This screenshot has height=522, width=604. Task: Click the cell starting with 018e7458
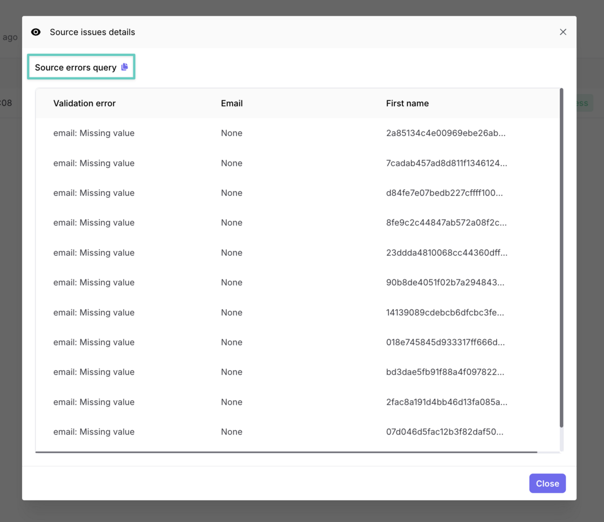445,342
